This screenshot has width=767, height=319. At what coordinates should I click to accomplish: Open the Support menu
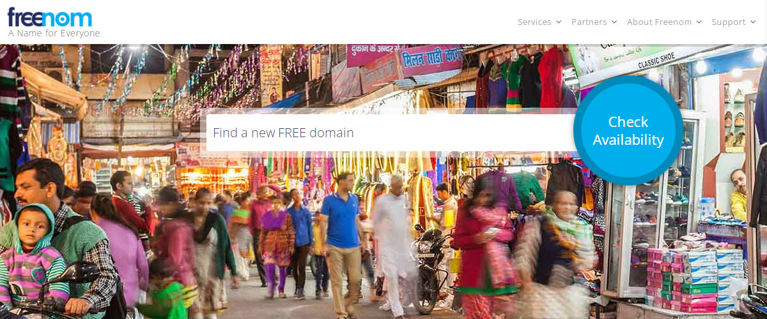pos(729,22)
